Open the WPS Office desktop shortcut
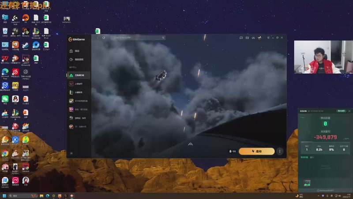This screenshot has height=199, width=353. (x=5, y=60)
